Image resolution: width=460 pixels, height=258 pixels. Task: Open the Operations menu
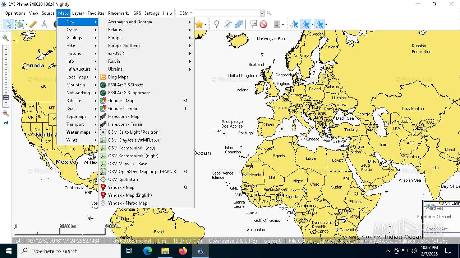click(x=15, y=13)
